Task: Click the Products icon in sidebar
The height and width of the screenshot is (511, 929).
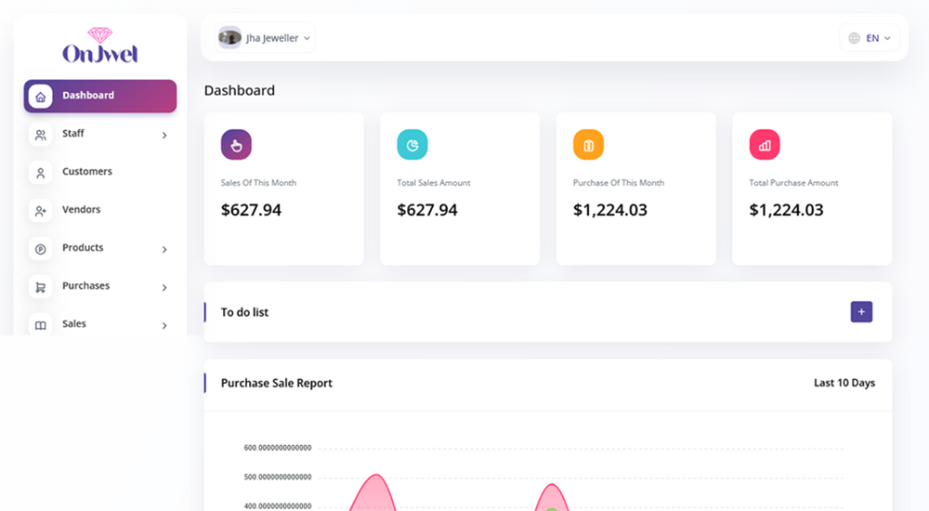Action: (40, 249)
